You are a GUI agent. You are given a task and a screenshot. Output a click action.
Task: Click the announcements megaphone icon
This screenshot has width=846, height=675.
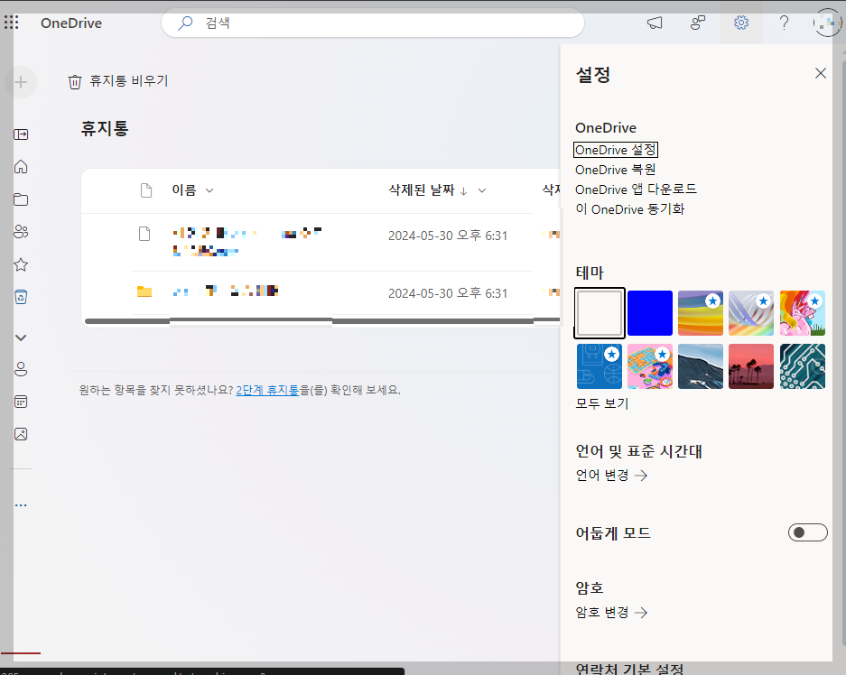[655, 23]
